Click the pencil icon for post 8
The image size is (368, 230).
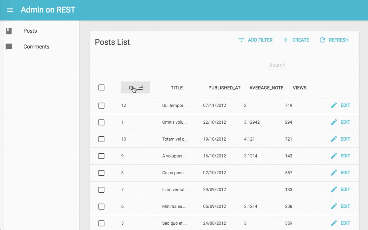click(x=334, y=173)
